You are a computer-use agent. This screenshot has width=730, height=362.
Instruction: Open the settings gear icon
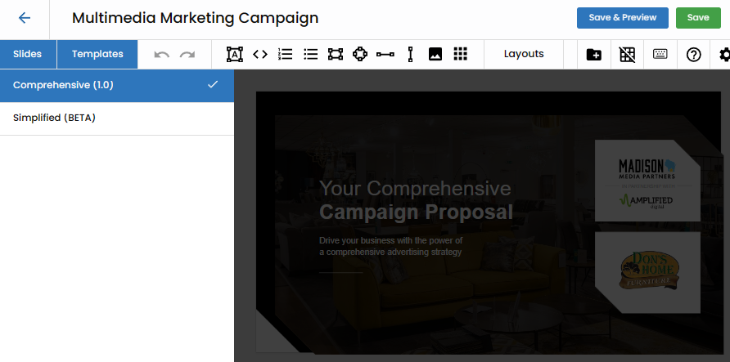click(723, 55)
